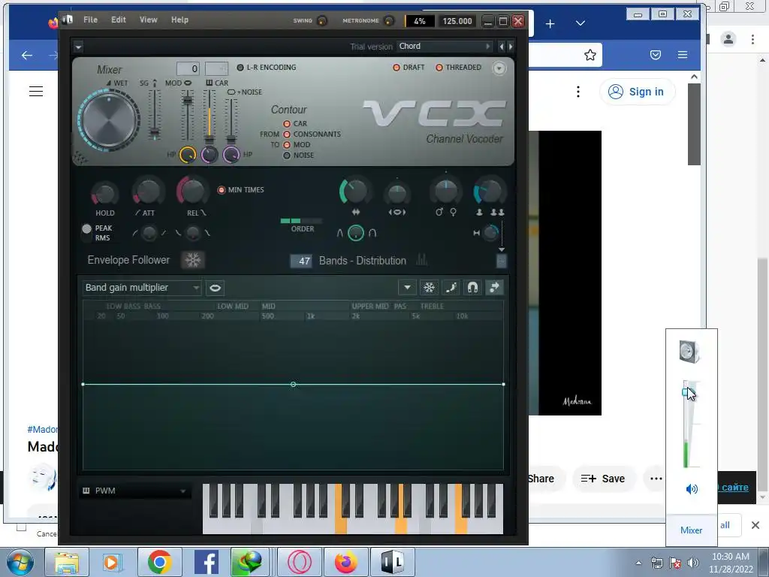The height and width of the screenshot is (577, 769).
Task: Click the 47 bands number field
Action: [x=301, y=261]
